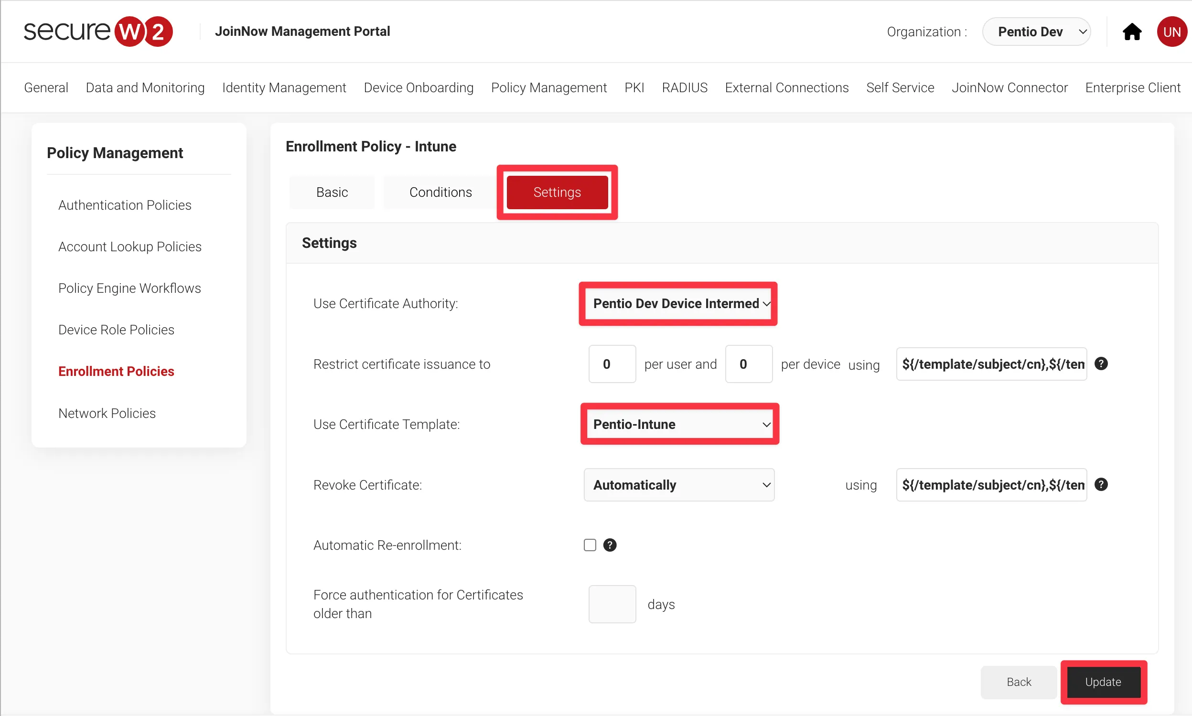Screen dimensions: 1192x716
Task: Switch to the Conditions tab
Action: click(x=440, y=192)
